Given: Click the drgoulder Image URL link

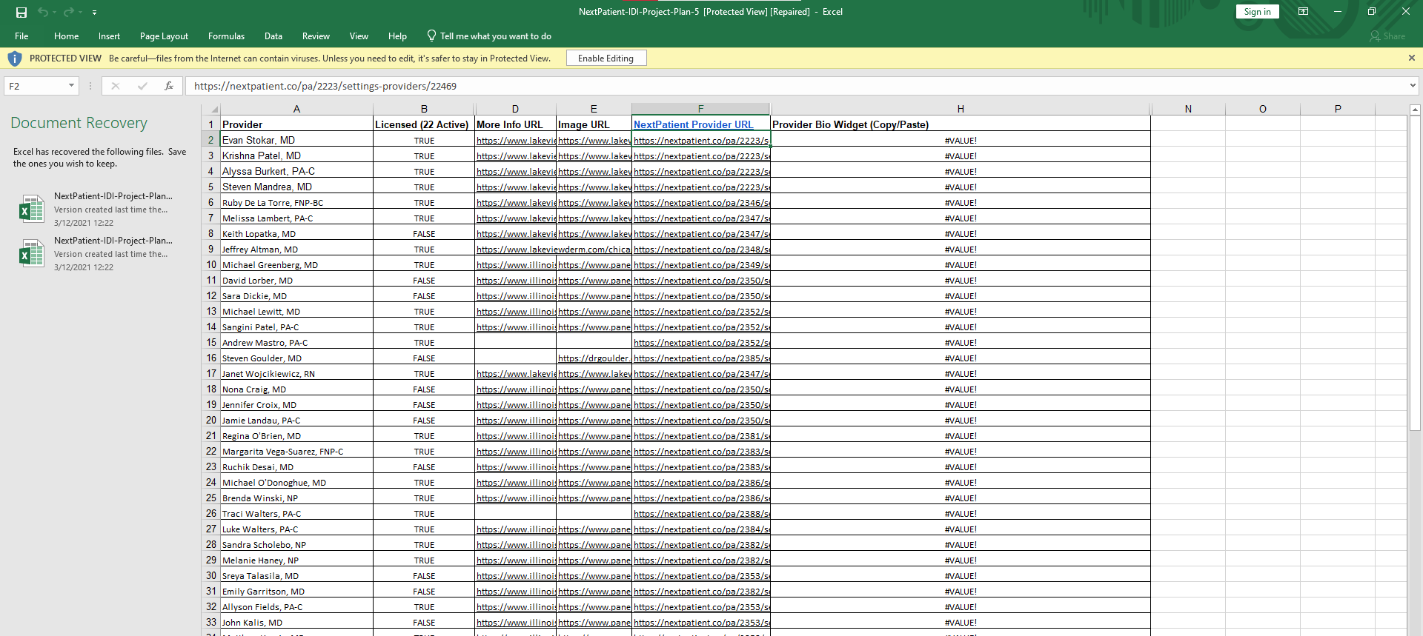Looking at the screenshot, I should 594,358.
